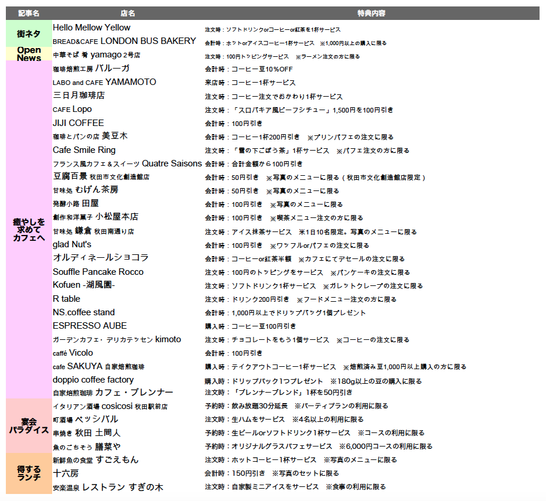Click the 合計金額から100円引き benefit text
The height and width of the screenshot is (501, 546).
(267, 163)
